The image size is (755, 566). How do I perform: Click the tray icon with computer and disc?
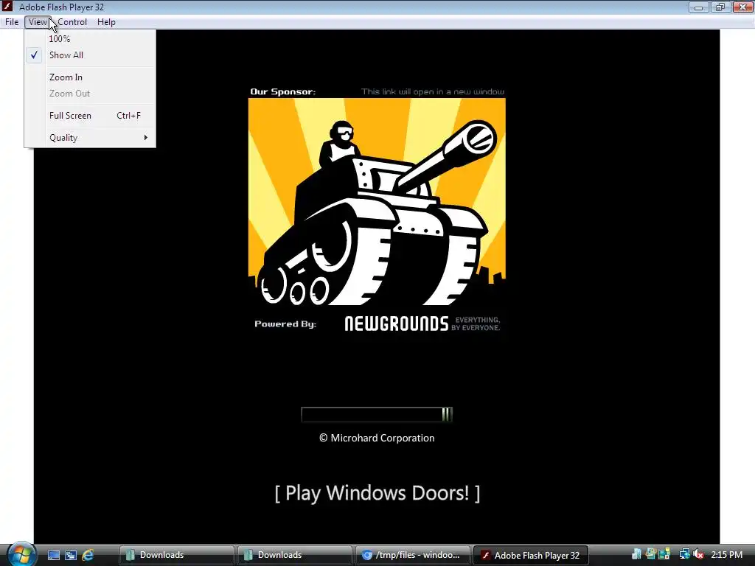pos(651,555)
